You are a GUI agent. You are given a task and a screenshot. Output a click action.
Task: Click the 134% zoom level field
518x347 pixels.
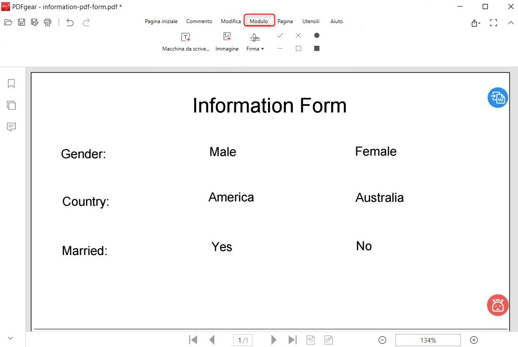pyautogui.click(x=428, y=340)
